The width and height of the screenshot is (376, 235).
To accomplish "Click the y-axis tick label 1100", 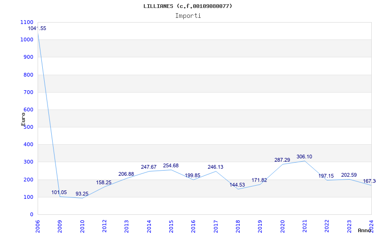I will pyautogui.click(x=27, y=22).
